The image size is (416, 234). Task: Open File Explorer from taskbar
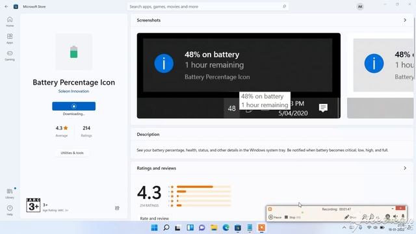pyautogui.click(x=214, y=227)
